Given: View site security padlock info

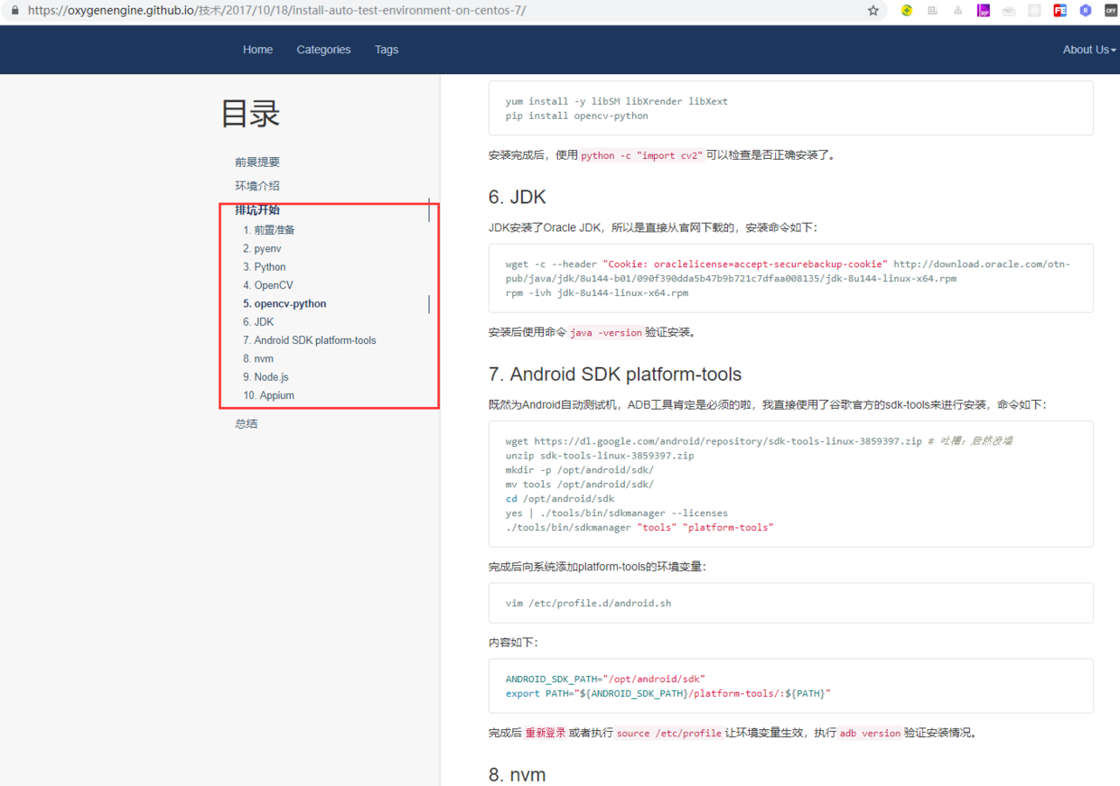Looking at the screenshot, I should [14, 11].
